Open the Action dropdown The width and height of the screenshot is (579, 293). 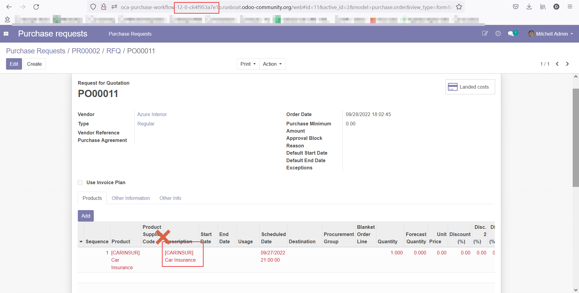tap(272, 64)
